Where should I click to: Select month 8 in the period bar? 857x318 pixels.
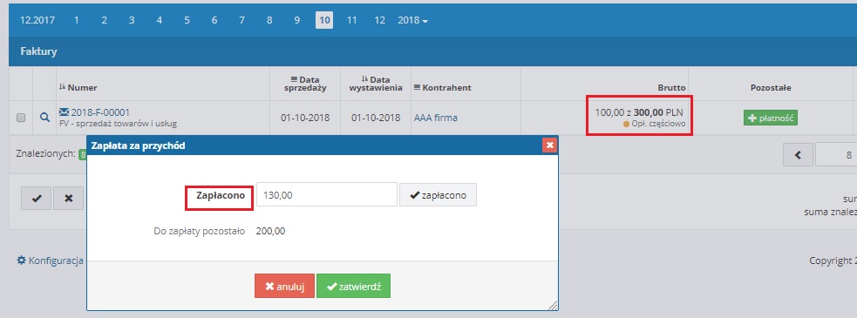pos(269,20)
